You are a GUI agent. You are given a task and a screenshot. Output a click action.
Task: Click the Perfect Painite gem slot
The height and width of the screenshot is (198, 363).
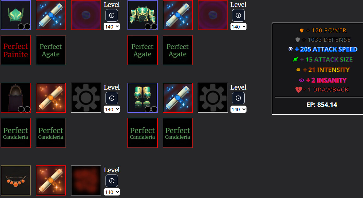click(16, 50)
